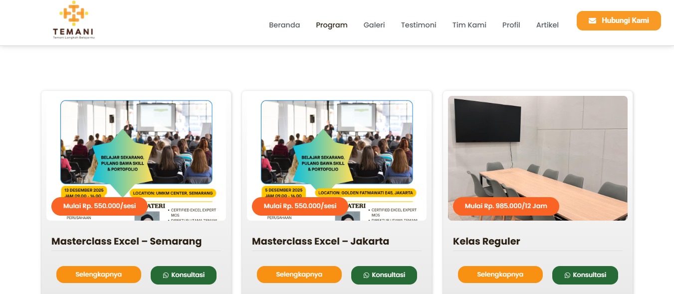Visit the Artikel section
Viewport: 674px width, 294px height.
point(547,25)
